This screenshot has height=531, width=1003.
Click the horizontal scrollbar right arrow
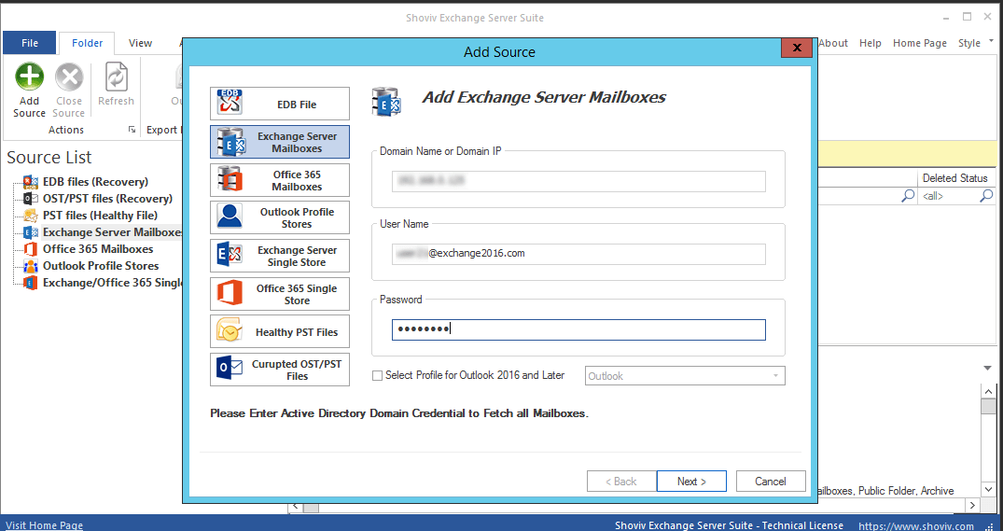pyautogui.click(x=972, y=506)
